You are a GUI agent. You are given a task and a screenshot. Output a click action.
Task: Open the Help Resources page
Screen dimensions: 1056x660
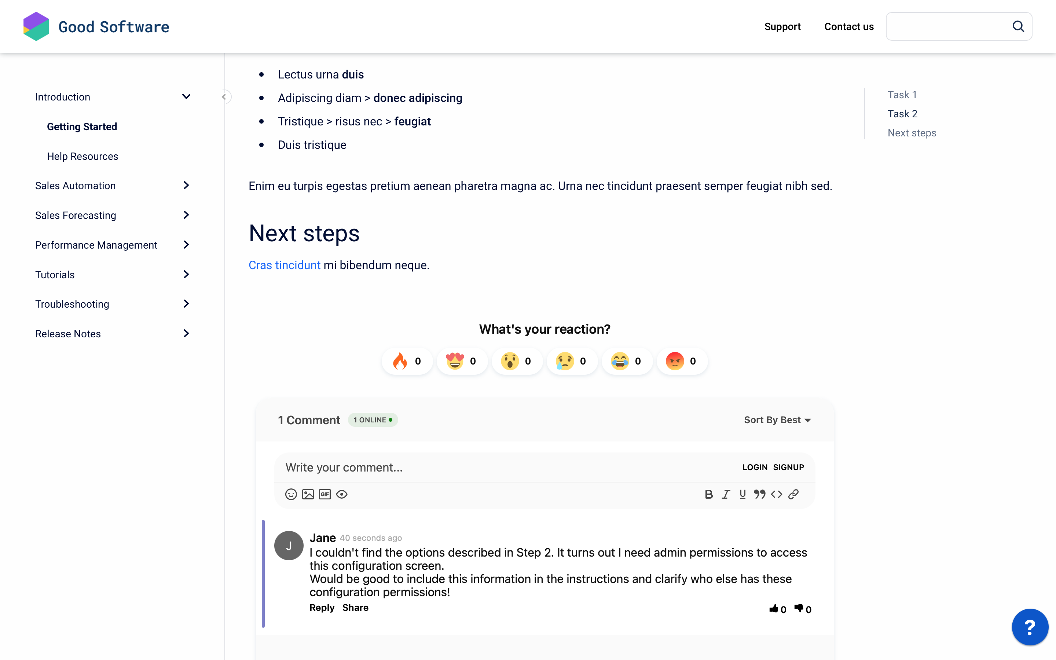82,156
